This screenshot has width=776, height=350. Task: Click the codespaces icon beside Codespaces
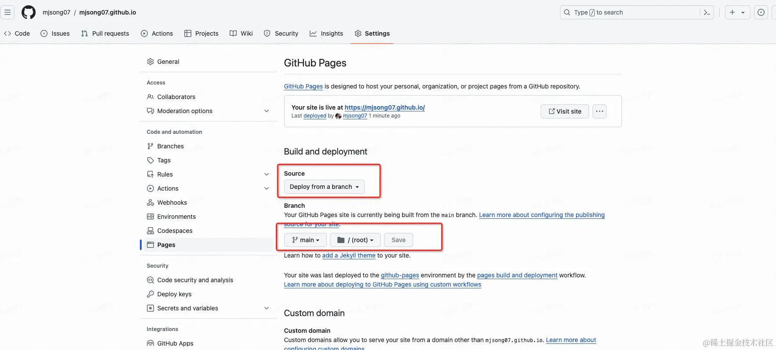(150, 231)
